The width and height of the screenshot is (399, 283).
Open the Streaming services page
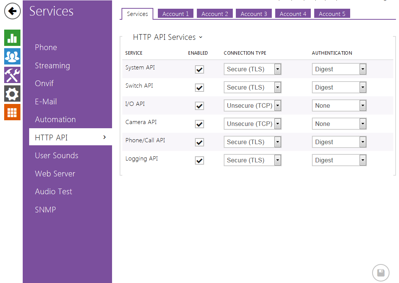pos(52,66)
